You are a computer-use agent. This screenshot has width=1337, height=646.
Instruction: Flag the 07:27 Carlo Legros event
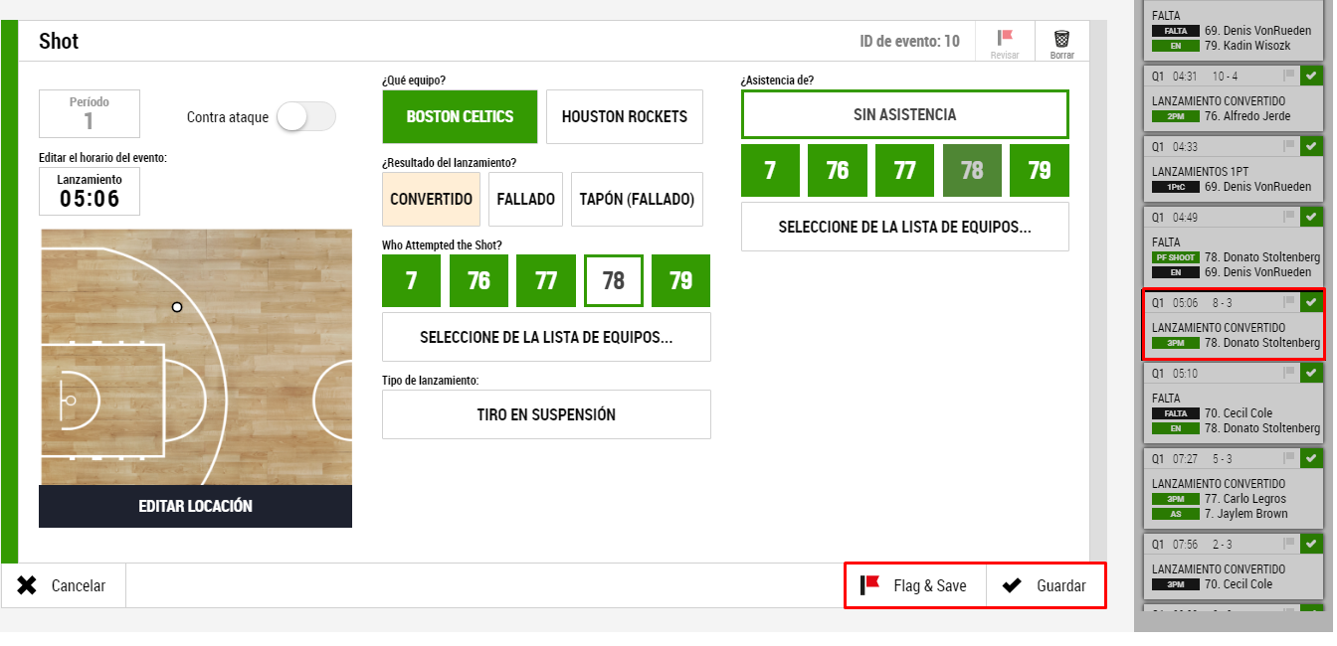[x=1289, y=457]
